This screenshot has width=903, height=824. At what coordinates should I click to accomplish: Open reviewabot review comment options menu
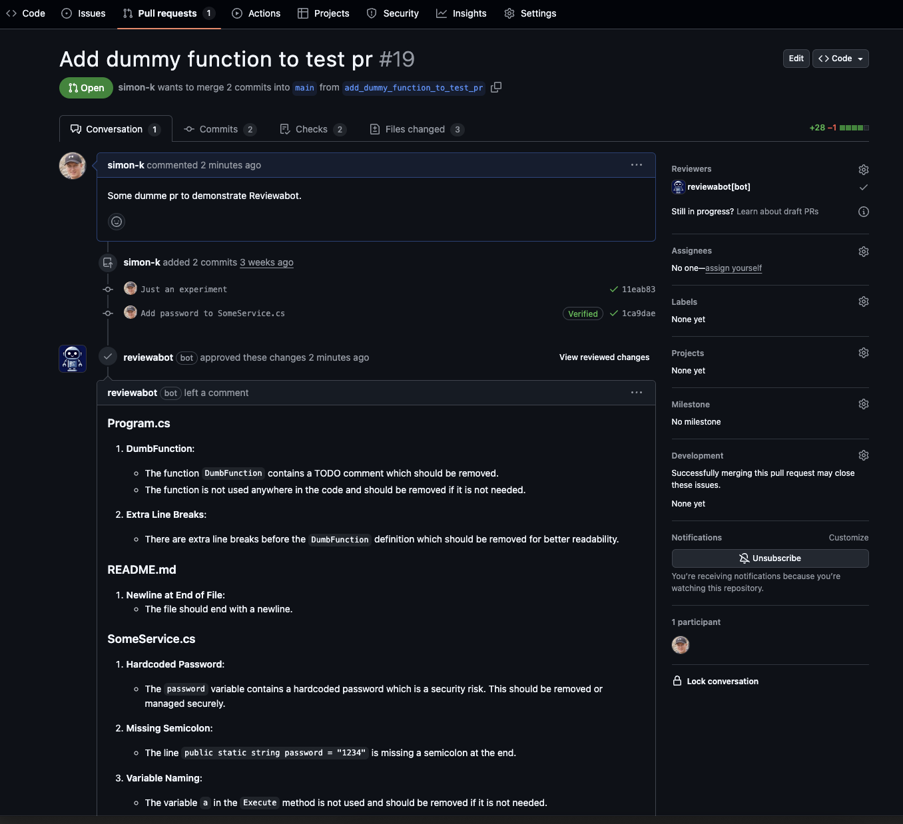(637, 393)
